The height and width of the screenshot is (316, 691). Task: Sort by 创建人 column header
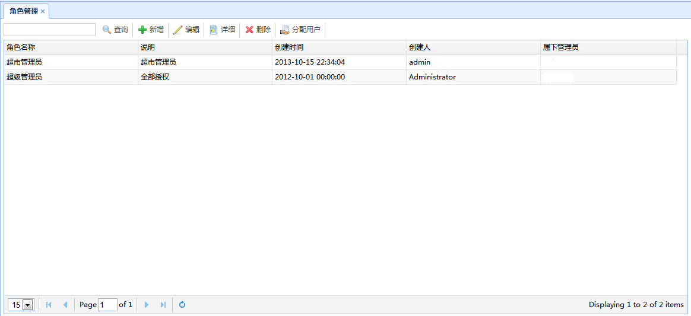point(473,47)
